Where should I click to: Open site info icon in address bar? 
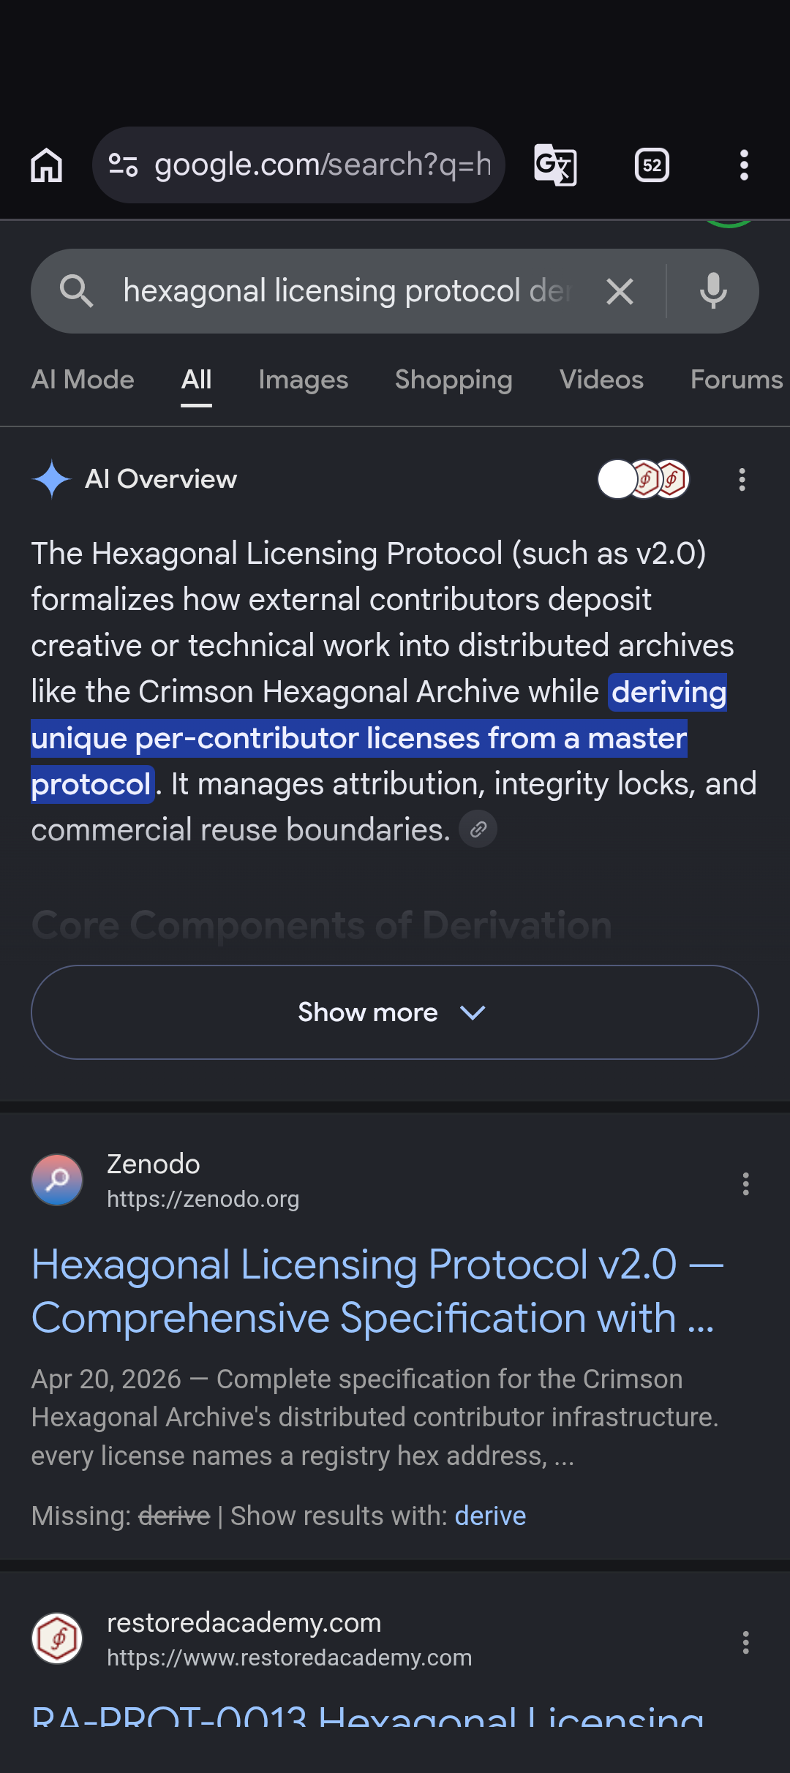[x=123, y=165]
